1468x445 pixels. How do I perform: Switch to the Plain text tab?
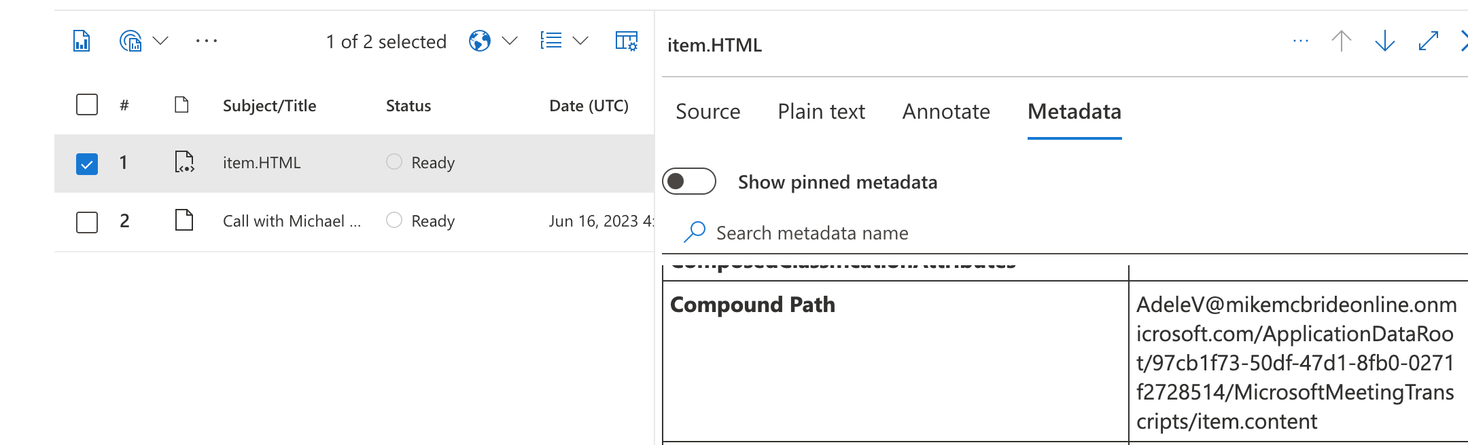tap(821, 112)
